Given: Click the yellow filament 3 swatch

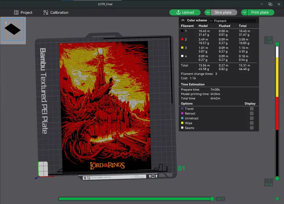Looking at the screenshot, I should pos(182,48).
